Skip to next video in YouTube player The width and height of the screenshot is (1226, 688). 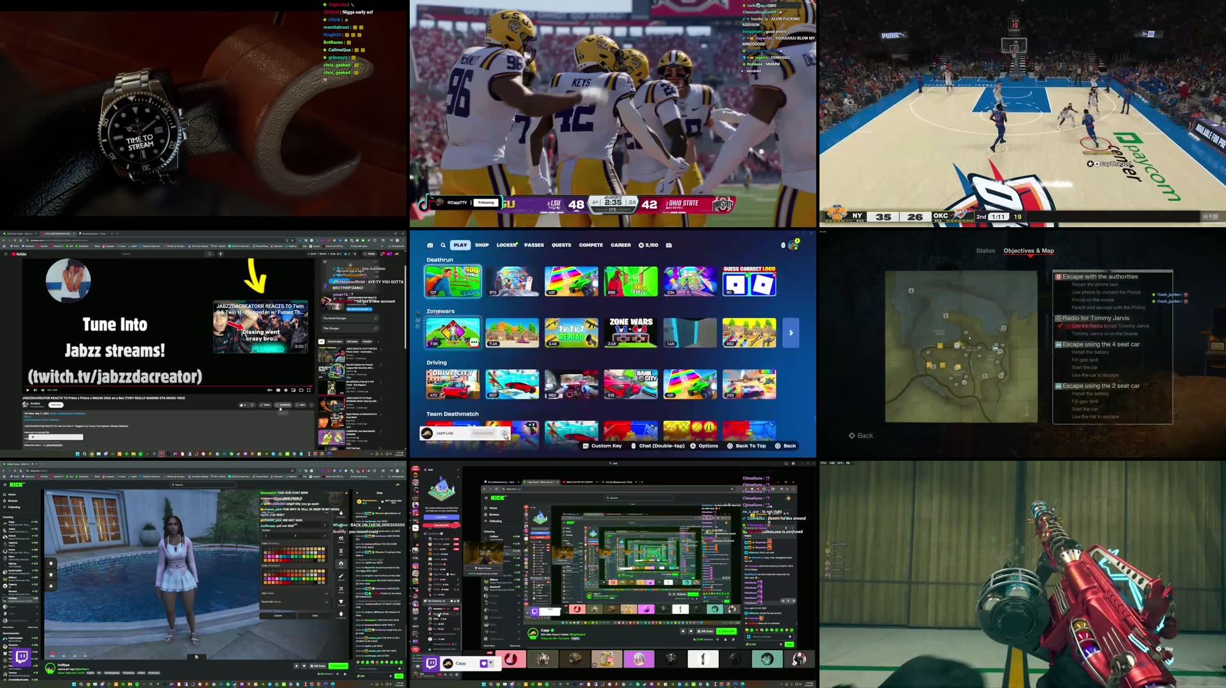click(x=35, y=390)
